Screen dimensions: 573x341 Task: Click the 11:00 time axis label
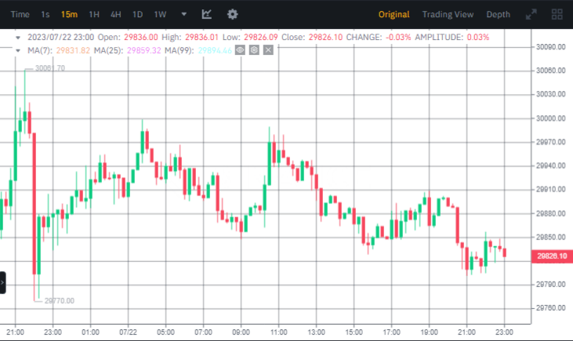coord(278,332)
